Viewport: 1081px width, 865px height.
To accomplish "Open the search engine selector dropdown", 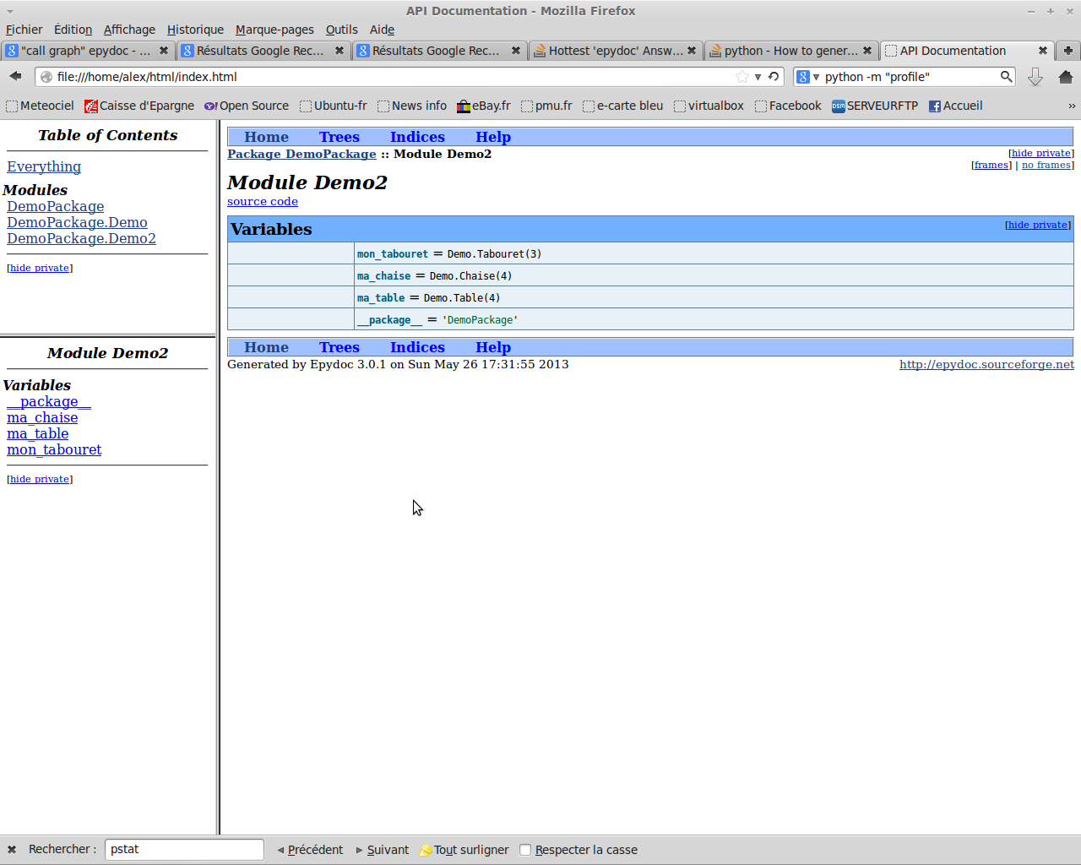I will (807, 77).
